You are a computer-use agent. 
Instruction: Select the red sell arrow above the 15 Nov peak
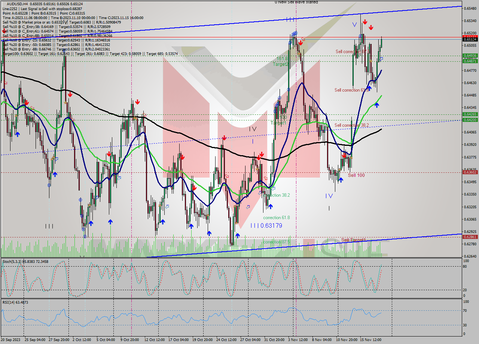365,22
